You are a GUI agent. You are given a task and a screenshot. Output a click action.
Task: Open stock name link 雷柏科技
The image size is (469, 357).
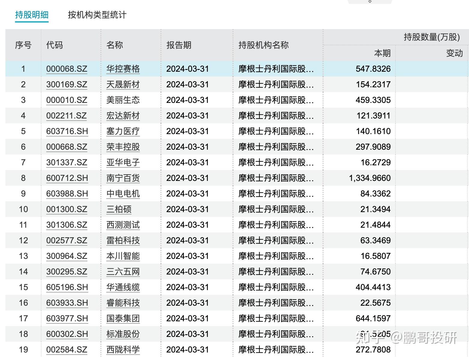click(123, 240)
